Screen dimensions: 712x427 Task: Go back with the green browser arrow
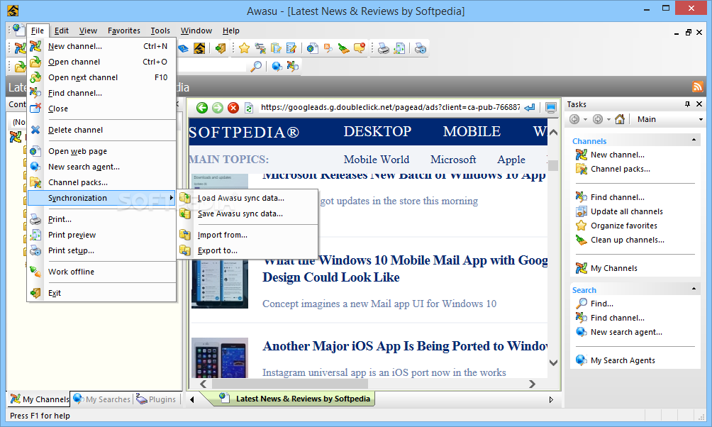pos(202,108)
